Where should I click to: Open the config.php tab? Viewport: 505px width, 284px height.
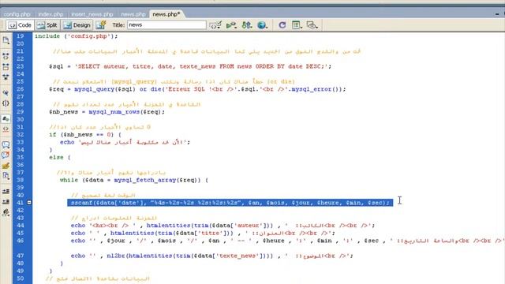(x=17, y=14)
